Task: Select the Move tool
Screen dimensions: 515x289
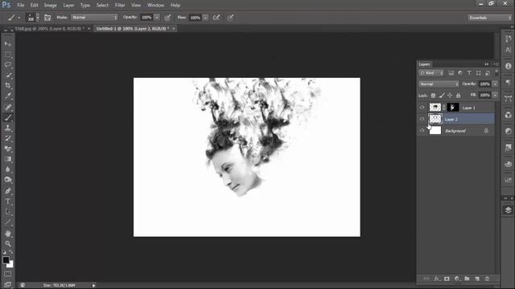Action: [x=8, y=43]
